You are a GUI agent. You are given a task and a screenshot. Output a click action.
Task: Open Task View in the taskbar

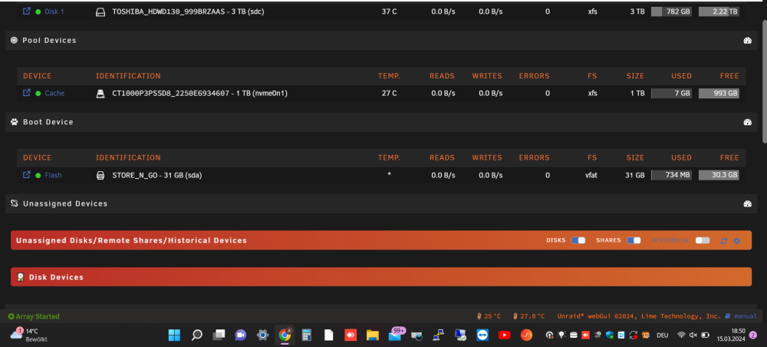pyautogui.click(x=219, y=335)
